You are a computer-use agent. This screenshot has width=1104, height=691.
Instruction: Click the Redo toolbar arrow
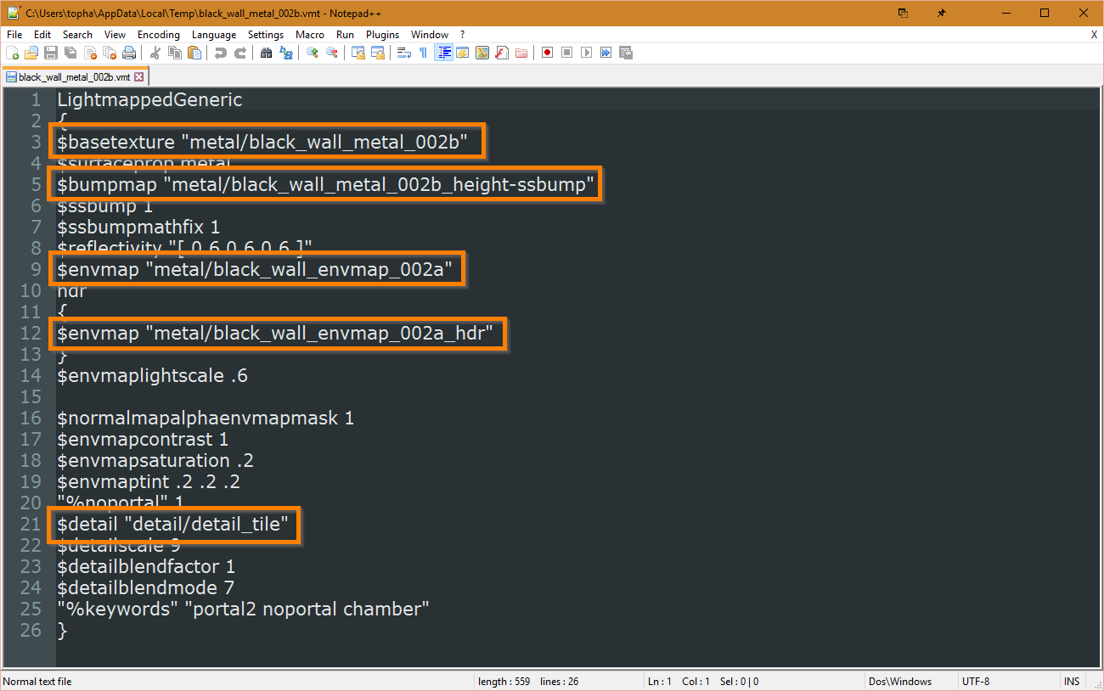(x=240, y=53)
